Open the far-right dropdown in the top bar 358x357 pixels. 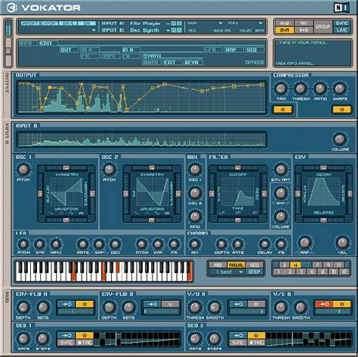(x=261, y=23)
